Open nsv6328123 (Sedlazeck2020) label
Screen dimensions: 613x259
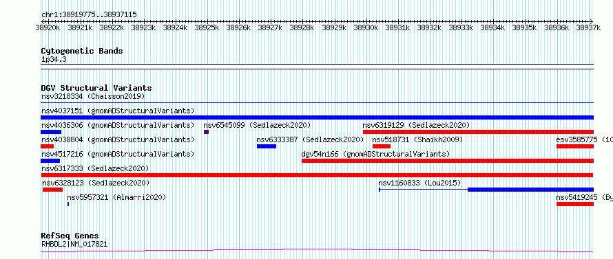(x=96, y=183)
